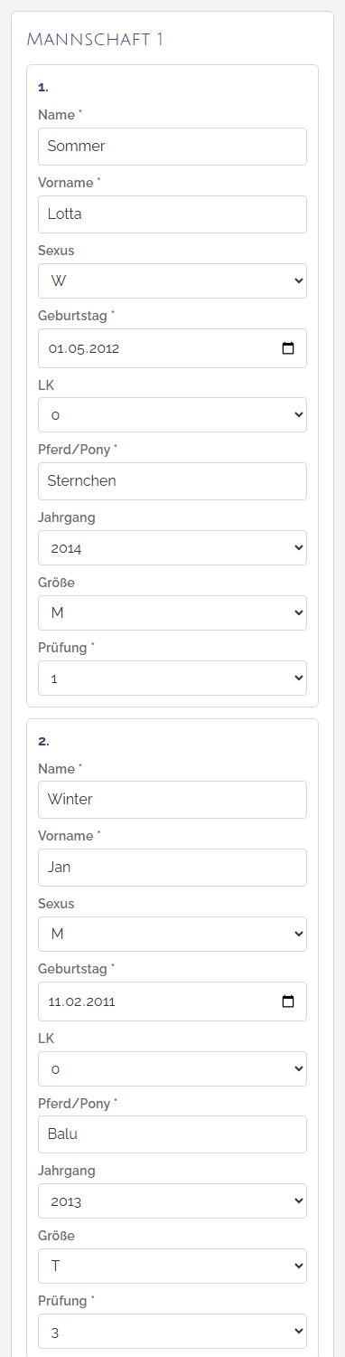Click date field showing 01.05.2012

[x=172, y=348]
